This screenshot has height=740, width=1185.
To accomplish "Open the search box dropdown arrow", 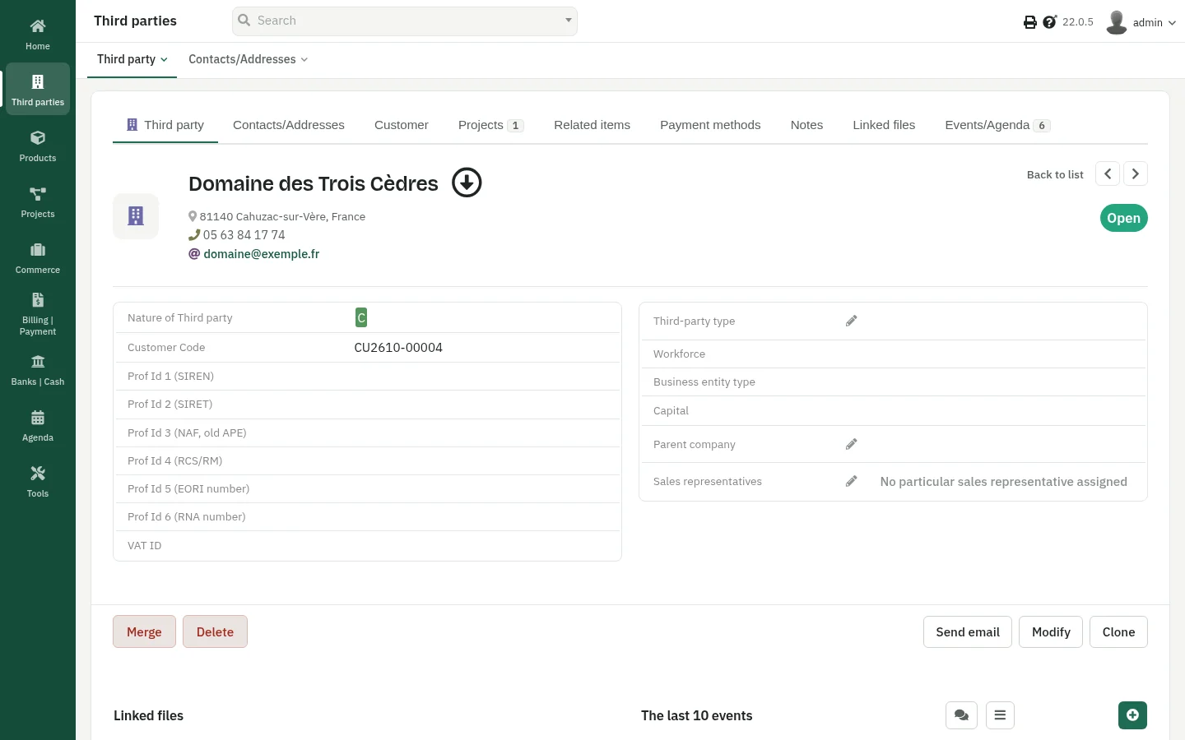I will point(568,21).
